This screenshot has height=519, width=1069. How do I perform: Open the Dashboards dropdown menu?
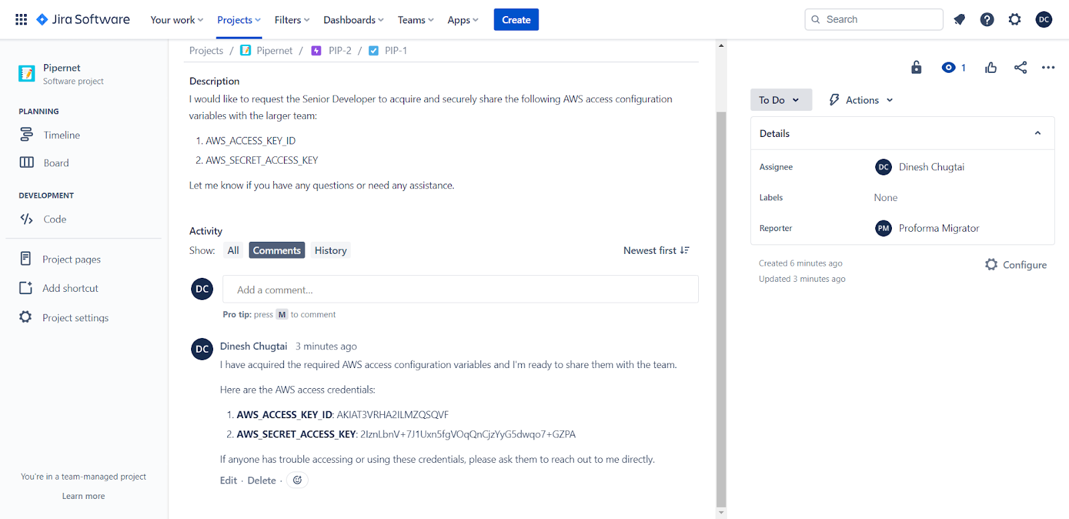353,20
